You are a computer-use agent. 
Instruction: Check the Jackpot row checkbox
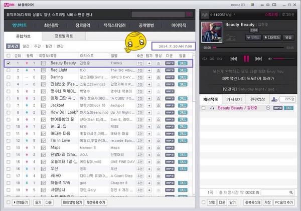coord(9,105)
